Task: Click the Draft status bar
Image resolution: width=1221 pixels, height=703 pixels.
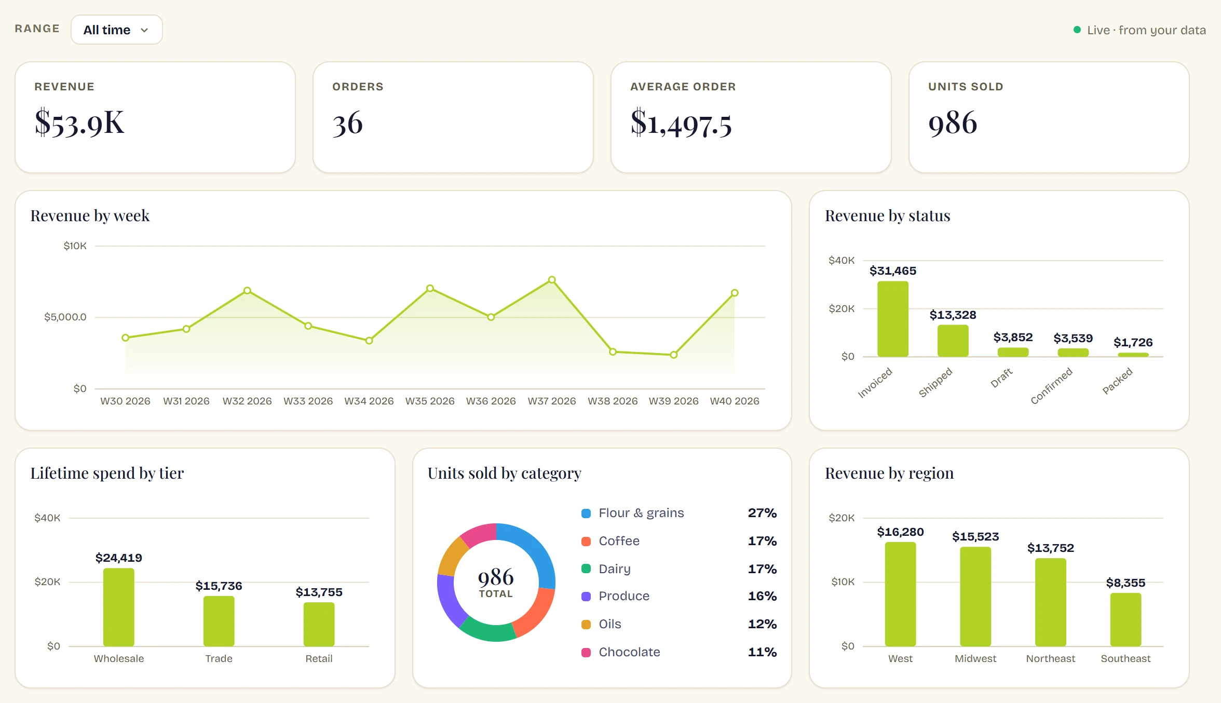Action: tap(1013, 352)
